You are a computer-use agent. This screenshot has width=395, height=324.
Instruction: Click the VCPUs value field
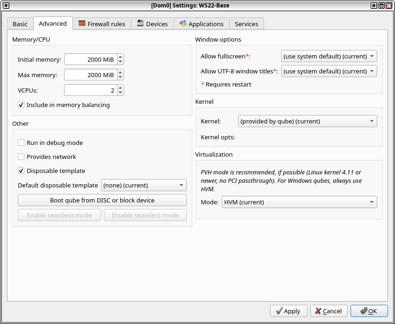click(91, 90)
